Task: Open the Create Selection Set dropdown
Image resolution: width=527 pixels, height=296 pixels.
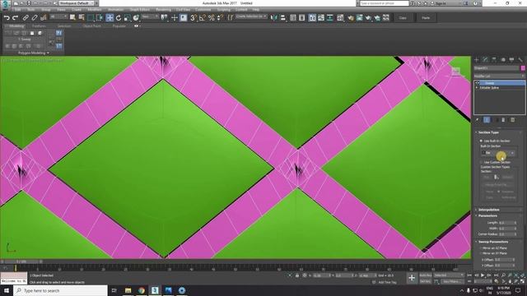Action: click(251, 16)
